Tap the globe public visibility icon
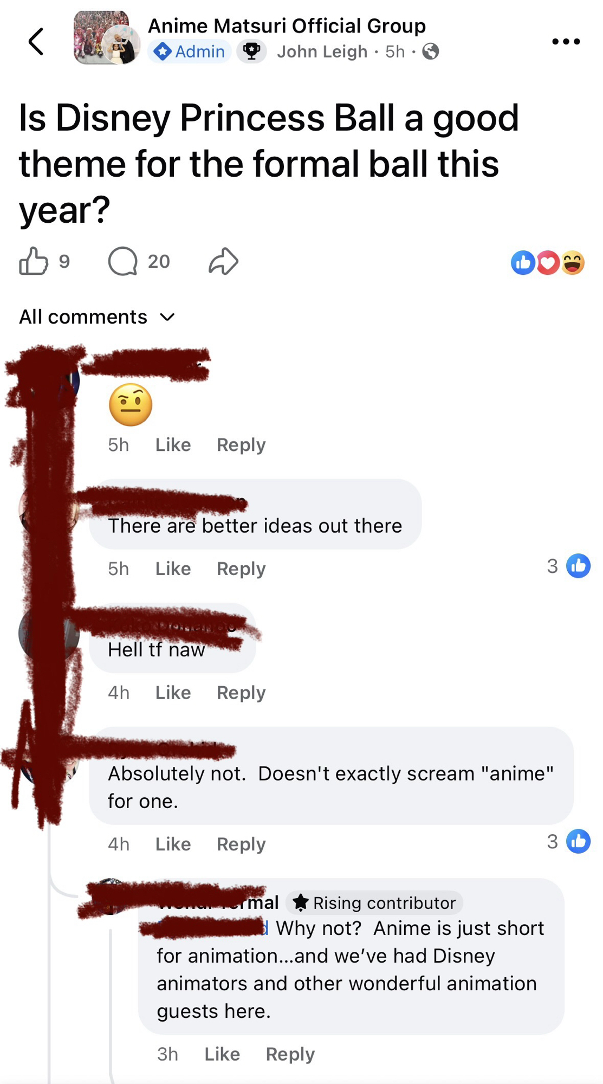This screenshot has width=603, height=1084. coord(431,51)
